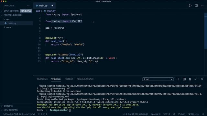Change indentation via Spaces: 4

[x=156, y=114]
